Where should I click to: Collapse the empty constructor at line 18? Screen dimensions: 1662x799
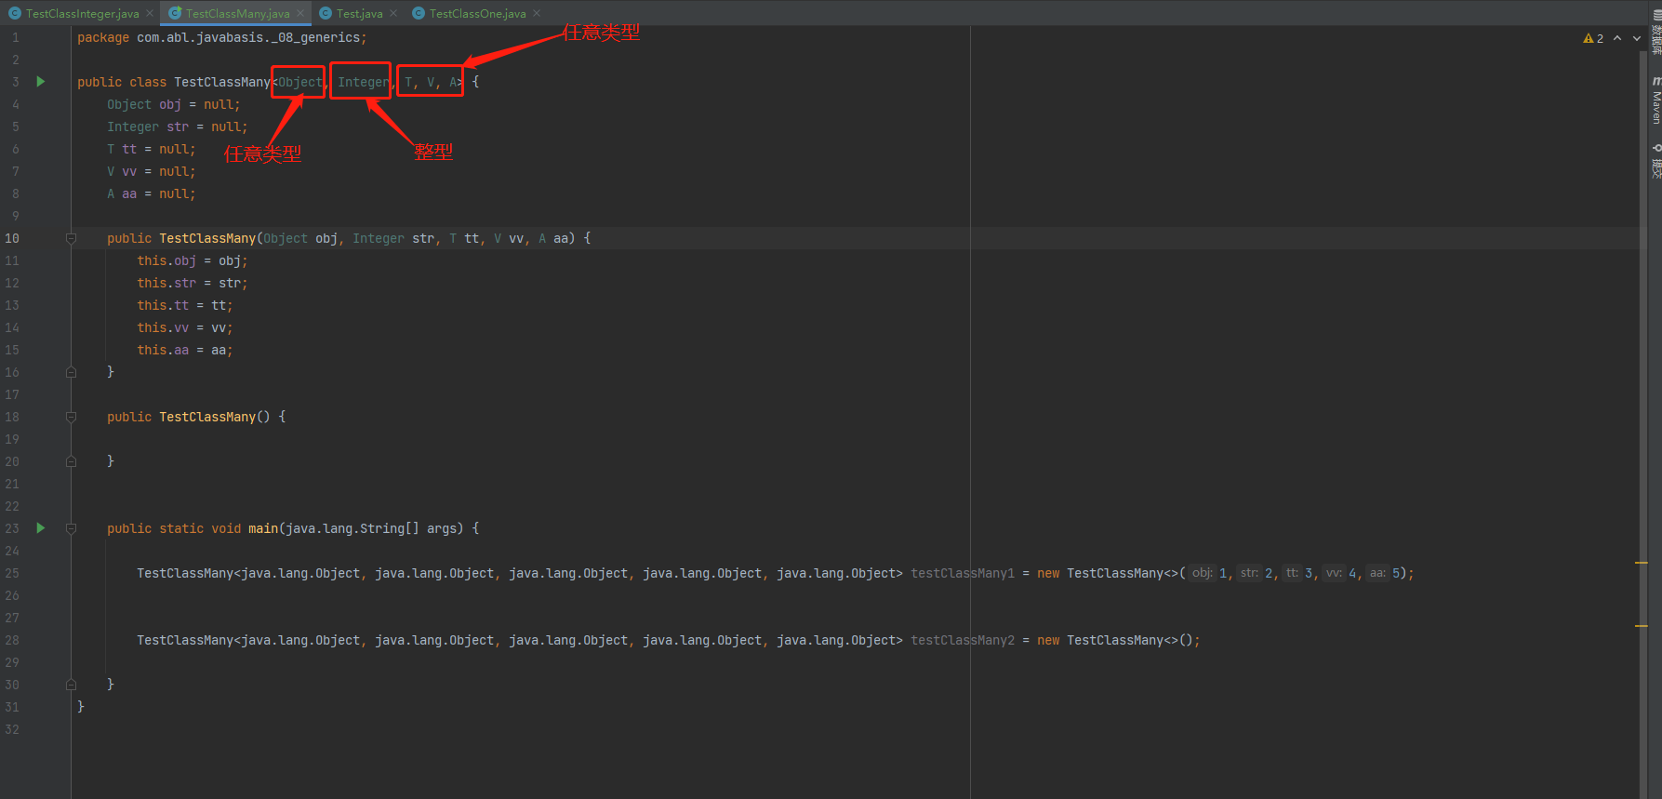[71, 417]
